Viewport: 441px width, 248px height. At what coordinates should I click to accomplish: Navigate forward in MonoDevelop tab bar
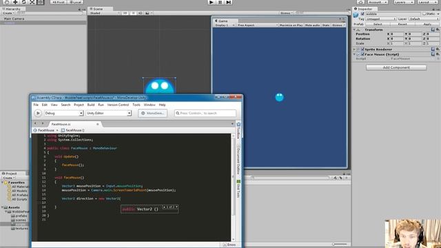(x=43, y=124)
